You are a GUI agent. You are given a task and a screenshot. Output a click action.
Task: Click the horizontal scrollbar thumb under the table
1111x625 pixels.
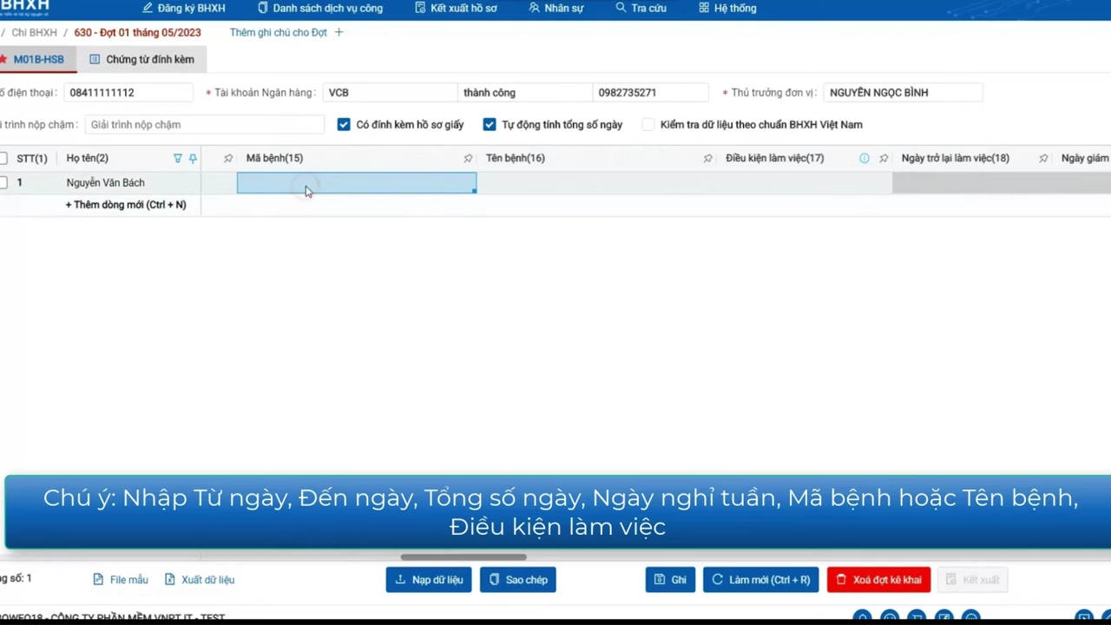click(x=463, y=557)
